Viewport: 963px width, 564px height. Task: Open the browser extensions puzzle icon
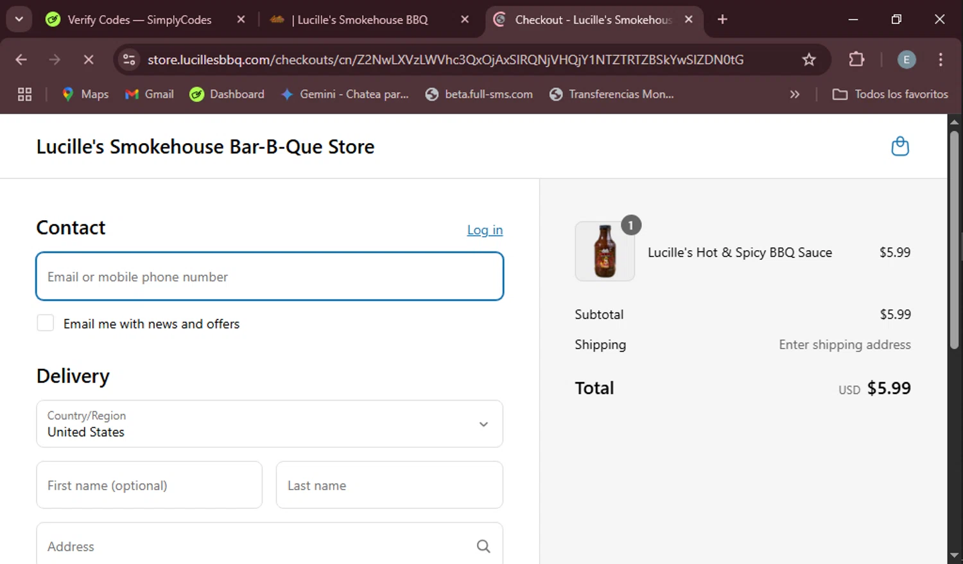pyautogui.click(x=856, y=60)
